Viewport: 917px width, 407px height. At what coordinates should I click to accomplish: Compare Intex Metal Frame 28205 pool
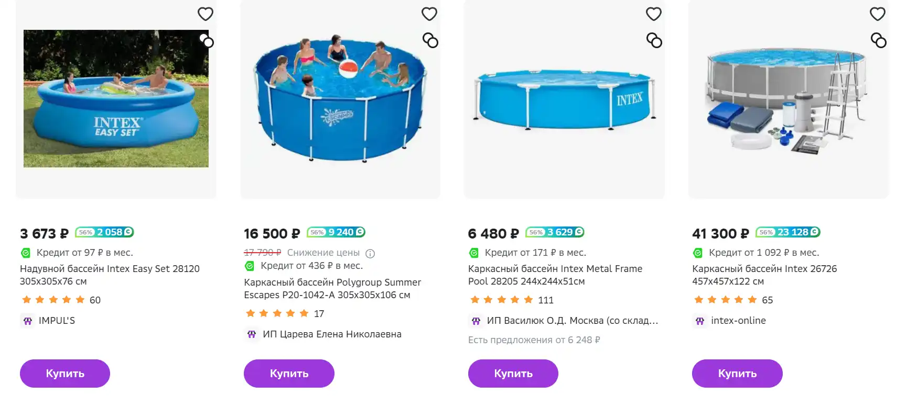click(654, 40)
